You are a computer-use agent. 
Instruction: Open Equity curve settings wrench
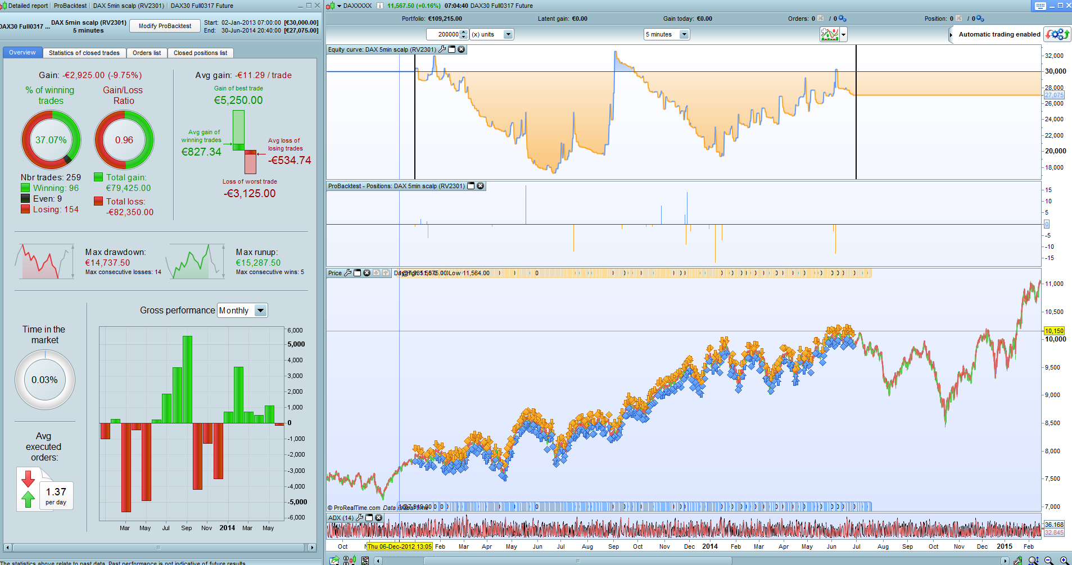click(x=442, y=49)
